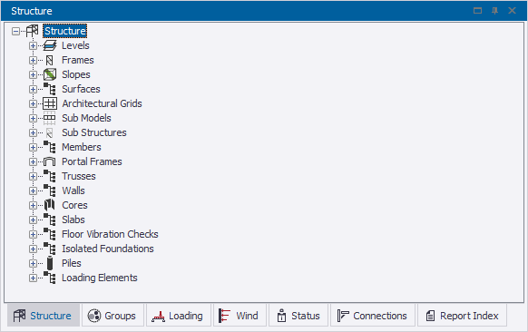The image size is (528, 332).
Task: Select the Floor Vibration Checks item
Action: (110, 234)
